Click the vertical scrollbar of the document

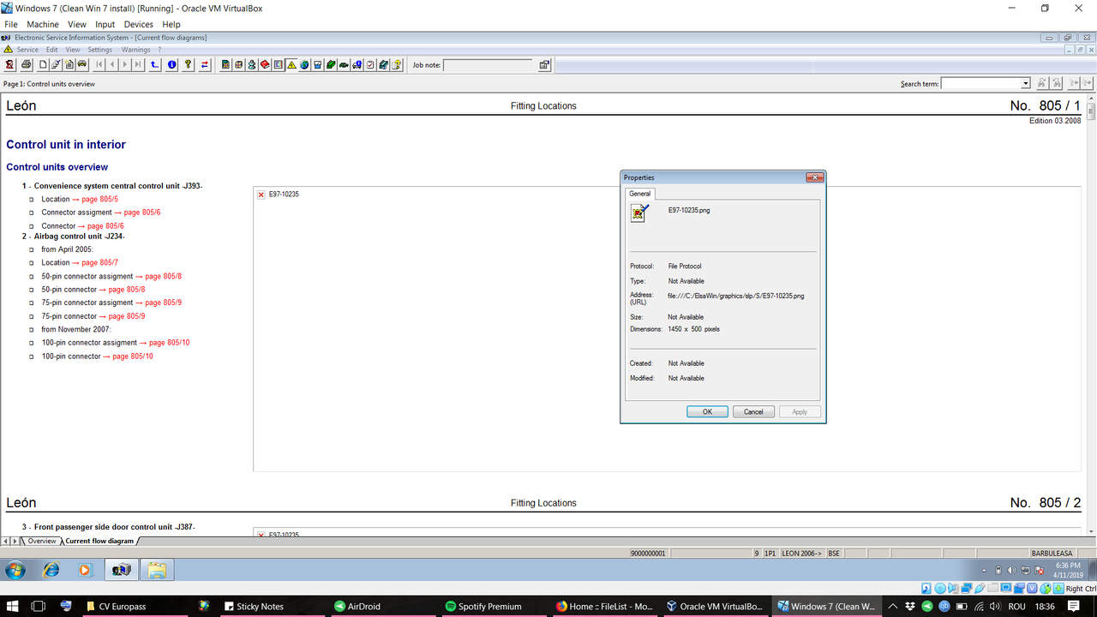pos(1091,317)
